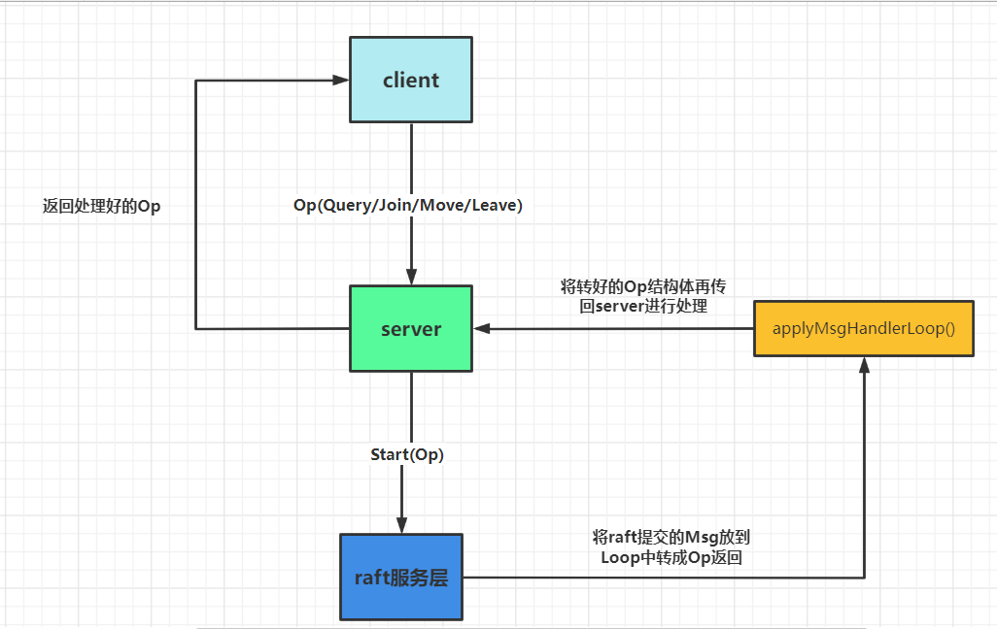Select the green server box
This screenshot has width=997, height=629.
tap(411, 328)
